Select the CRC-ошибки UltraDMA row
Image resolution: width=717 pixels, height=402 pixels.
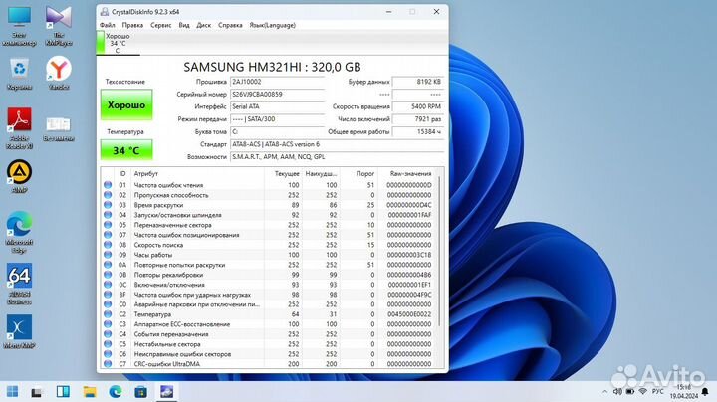[x=268, y=364]
